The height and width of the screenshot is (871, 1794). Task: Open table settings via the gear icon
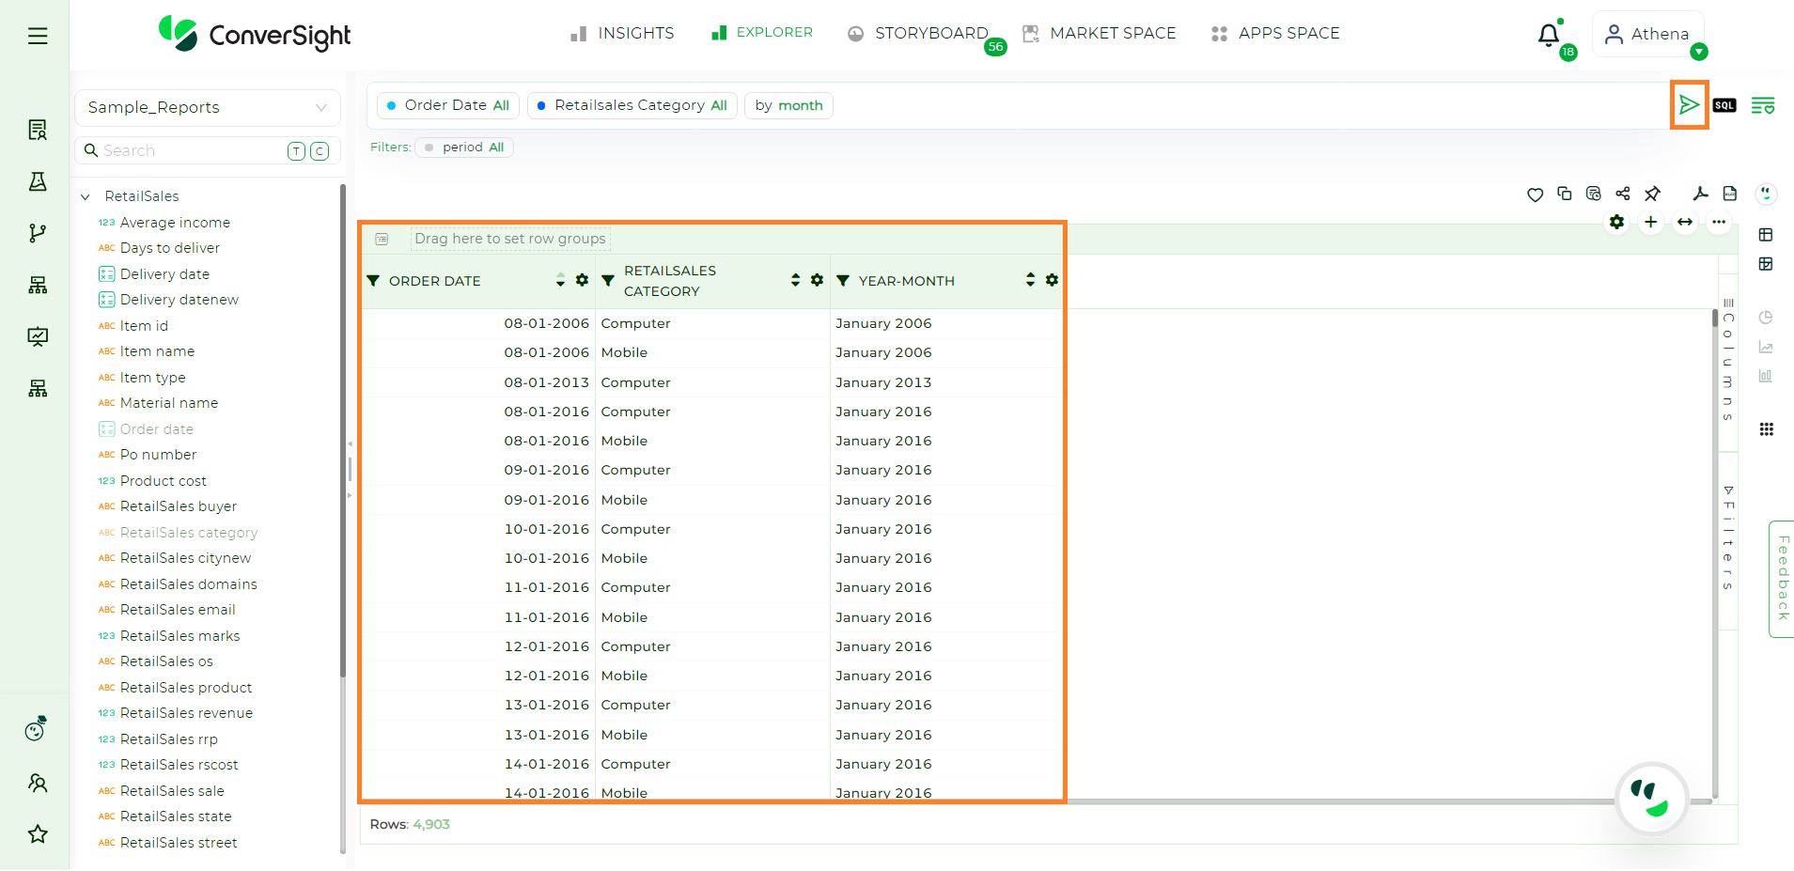[1617, 223]
